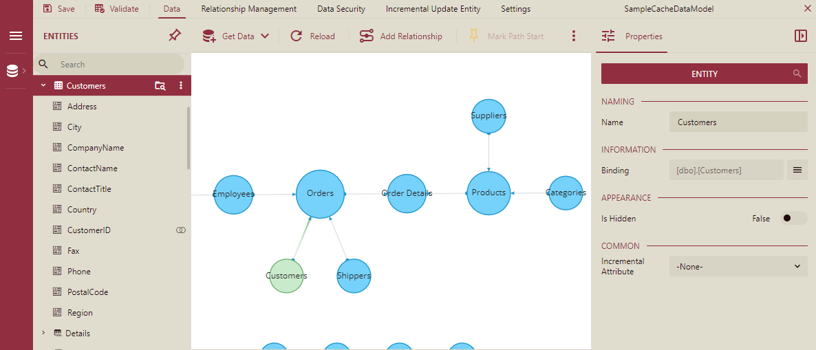Go to Incremental Update Entity tab

point(433,9)
